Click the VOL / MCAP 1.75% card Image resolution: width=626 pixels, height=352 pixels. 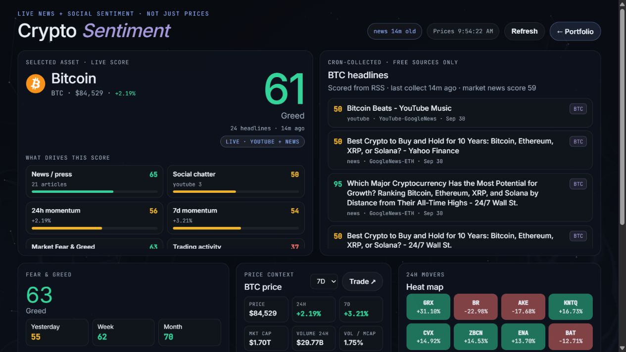(x=361, y=338)
